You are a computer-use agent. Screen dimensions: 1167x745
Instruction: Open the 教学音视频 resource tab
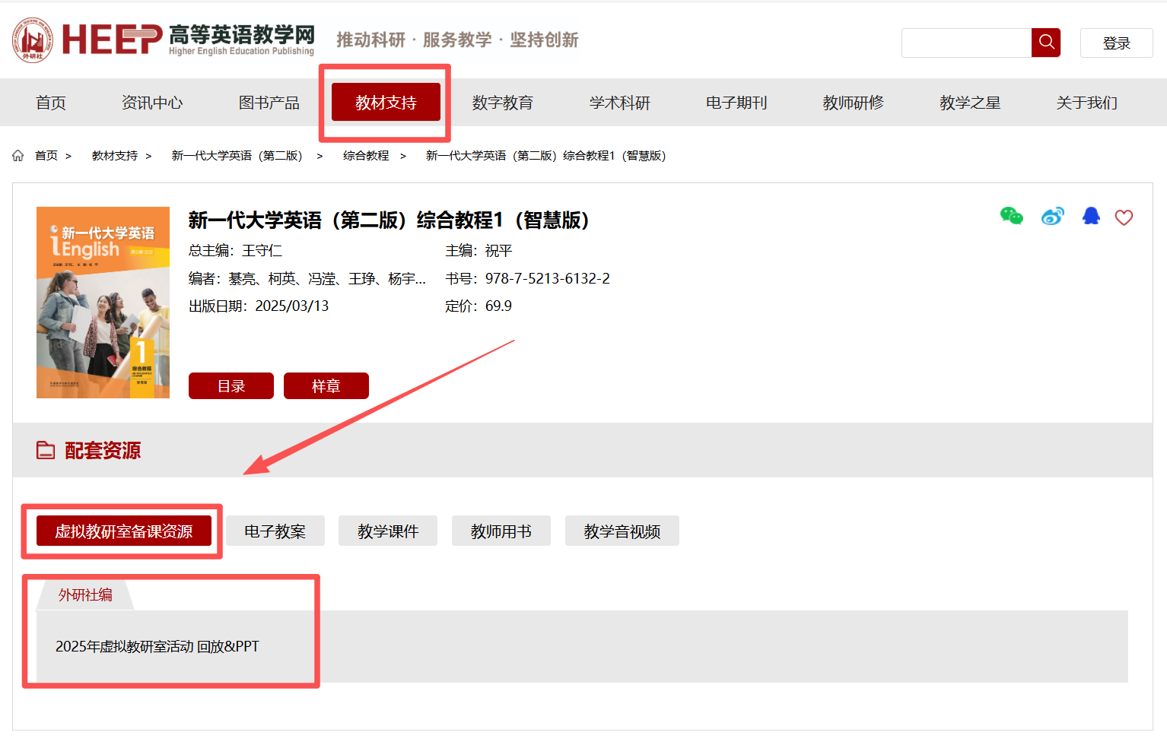(622, 531)
